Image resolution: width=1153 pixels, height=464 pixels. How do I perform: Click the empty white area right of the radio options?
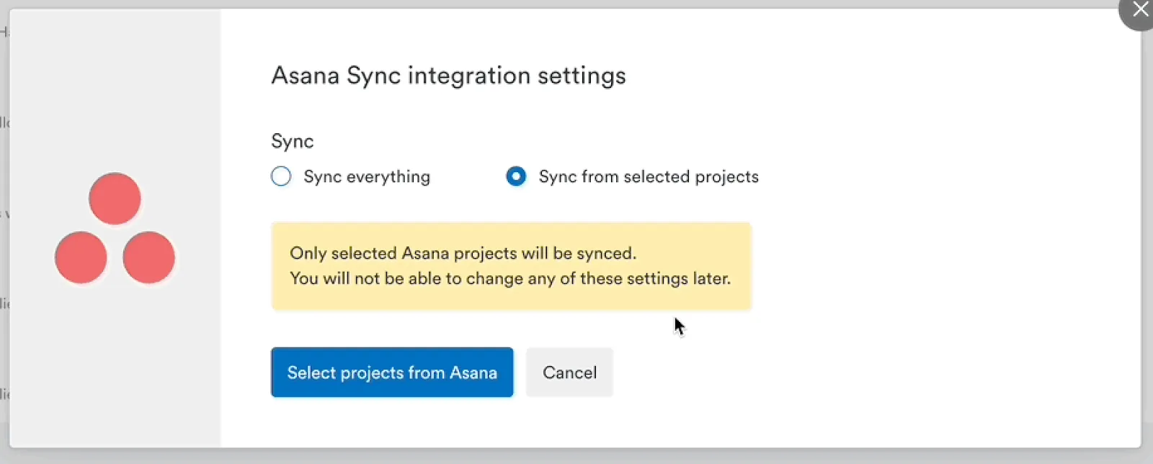[x=937, y=177]
